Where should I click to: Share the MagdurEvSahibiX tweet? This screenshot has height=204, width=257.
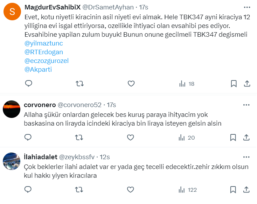click(x=246, y=84)
